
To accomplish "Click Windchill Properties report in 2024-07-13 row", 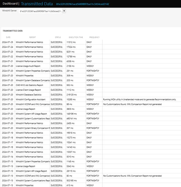I will (x=25, y=185).
